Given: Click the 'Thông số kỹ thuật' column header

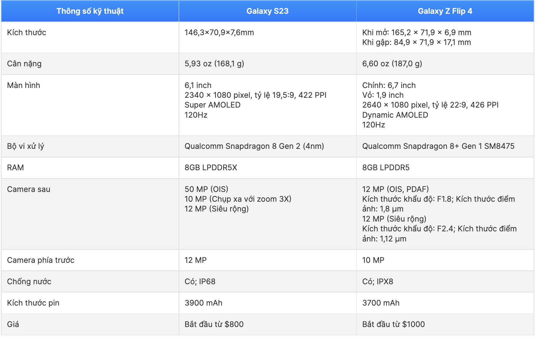Looking at the screenshot, I should click(90, 11).
